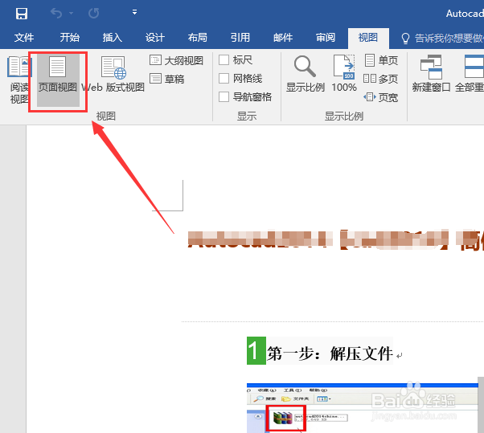The height and width of the screenshot is (433, 484).
Task: Redo or repeat the last action
Action: [x=93, y=14]
